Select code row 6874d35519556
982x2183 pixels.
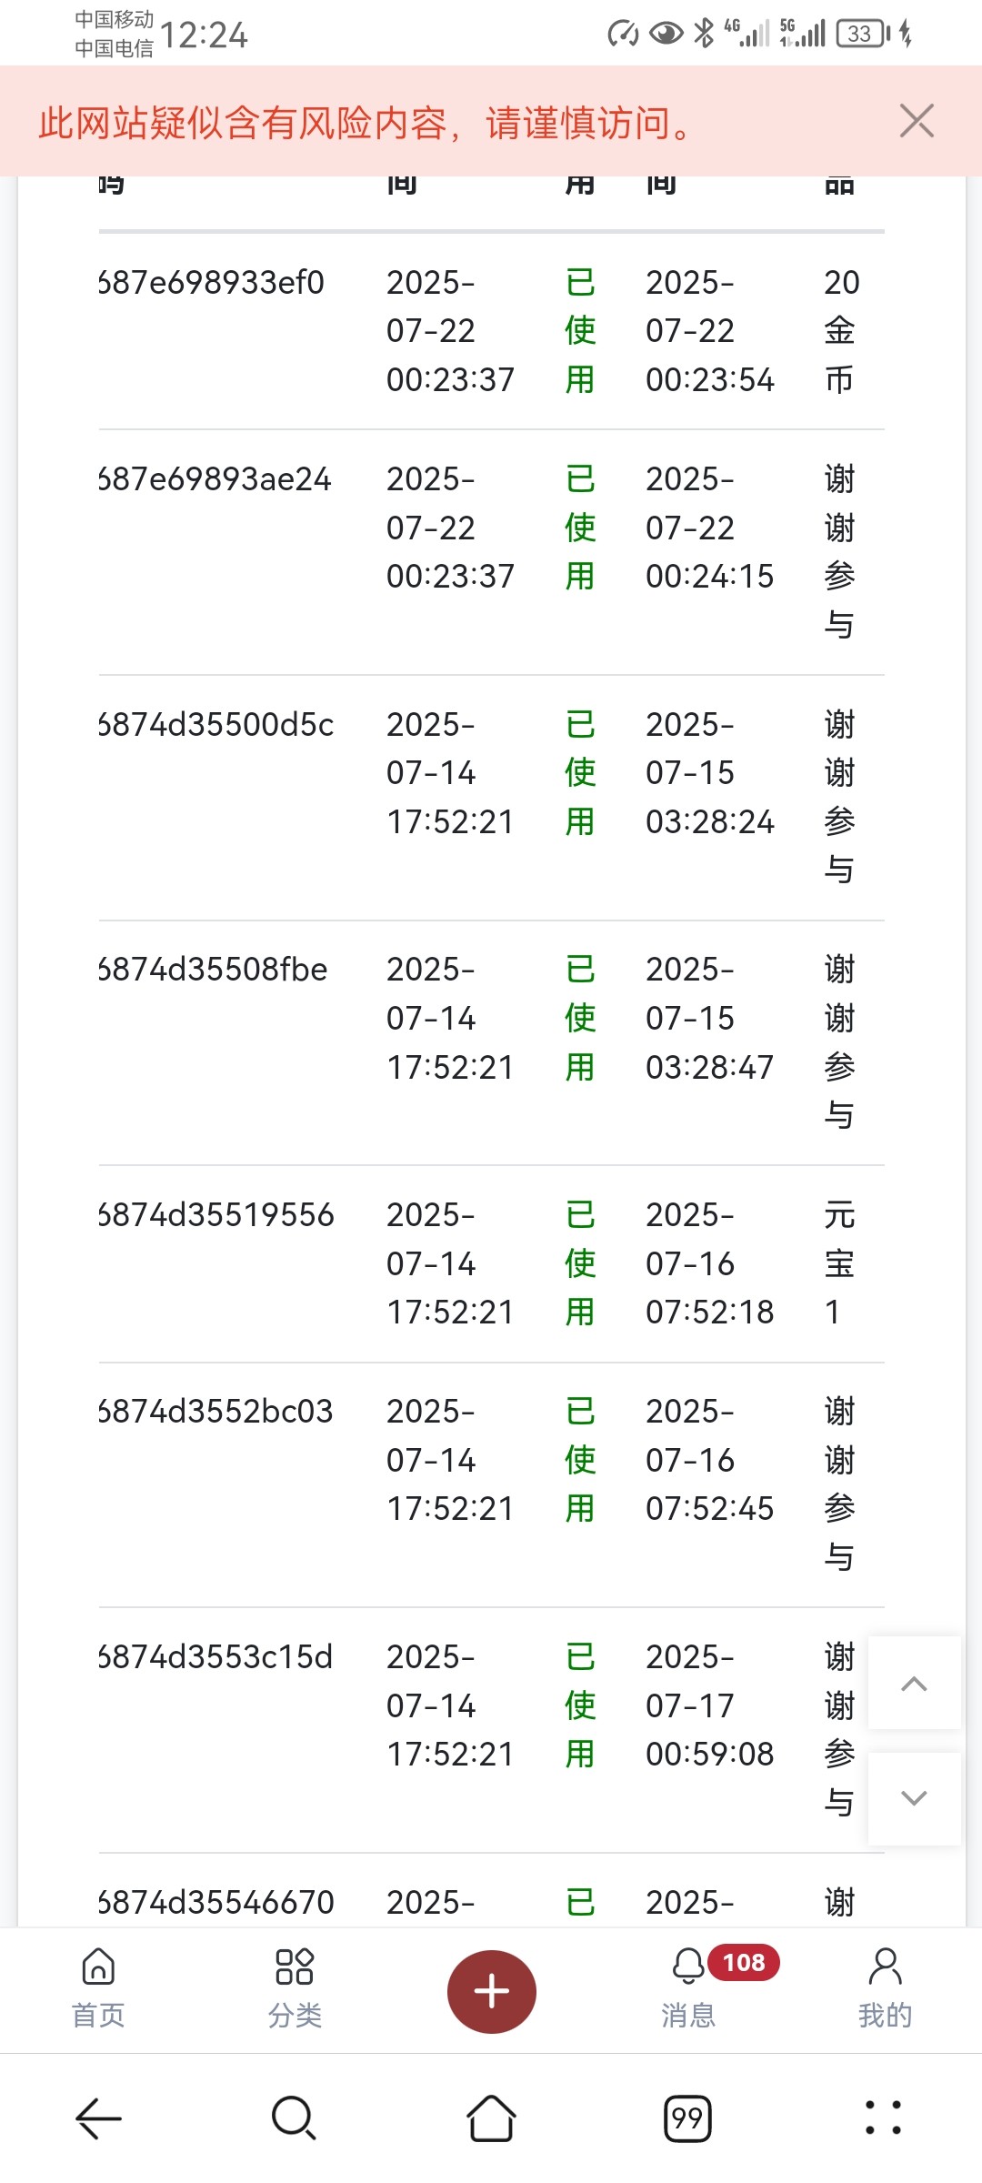click(x=491, y=1264)
